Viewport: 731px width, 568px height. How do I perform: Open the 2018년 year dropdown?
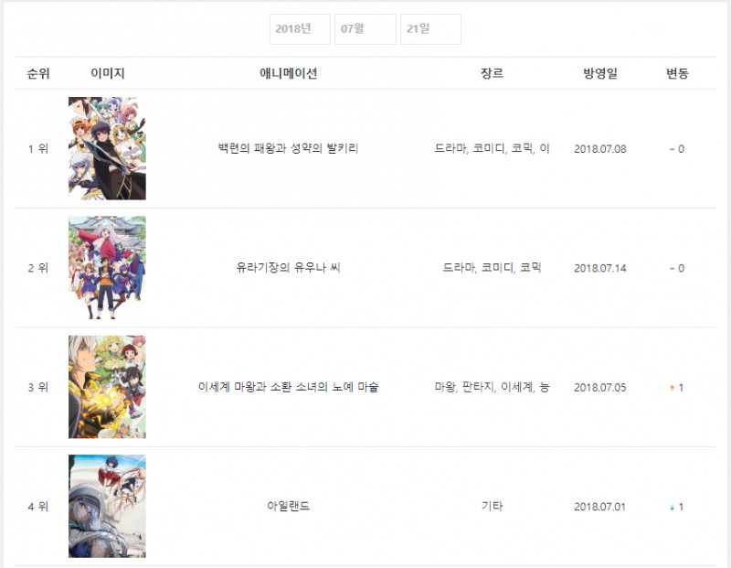pyautogui.click(x=300, y=29)
